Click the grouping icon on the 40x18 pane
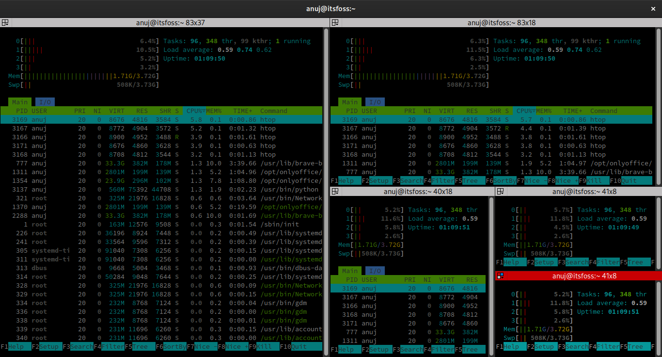This screenshot has width=662, height=357. (335, 191)
